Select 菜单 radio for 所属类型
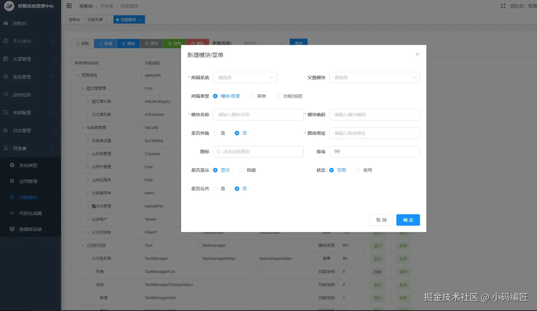The height and width of the screenshot is (311, 537). 252,96
